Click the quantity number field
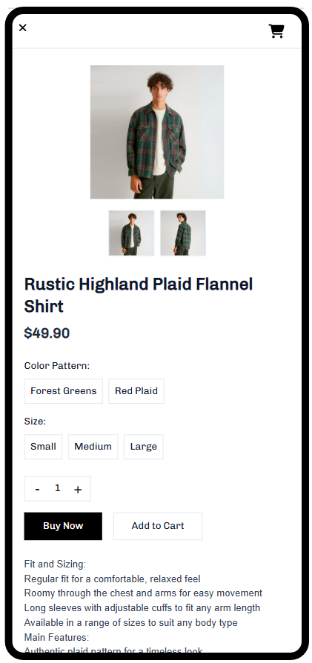This screenshot has width=312, height=663. [x=58, y=488]
